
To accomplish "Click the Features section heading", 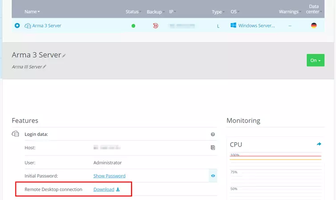I will 25,120.
